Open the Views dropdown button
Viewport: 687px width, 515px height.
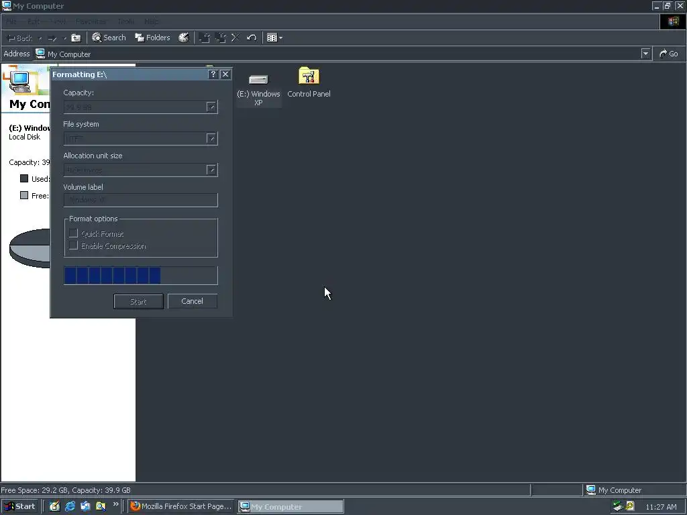[274, 38]
